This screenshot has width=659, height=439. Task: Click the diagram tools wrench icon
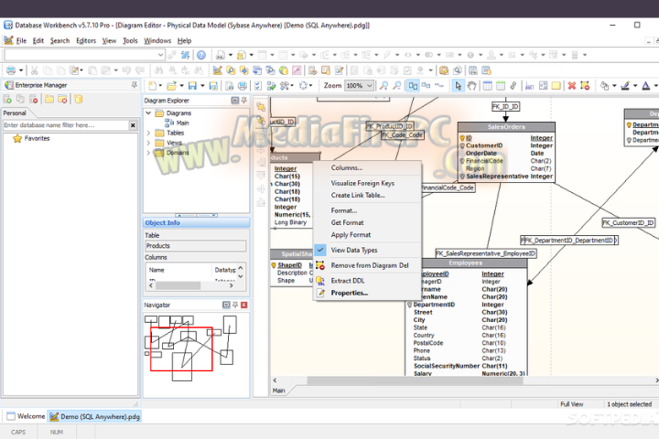285,86
